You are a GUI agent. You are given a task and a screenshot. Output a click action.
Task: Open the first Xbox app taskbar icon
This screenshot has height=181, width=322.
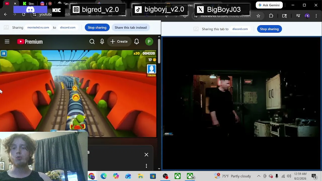tap(178, 176)
